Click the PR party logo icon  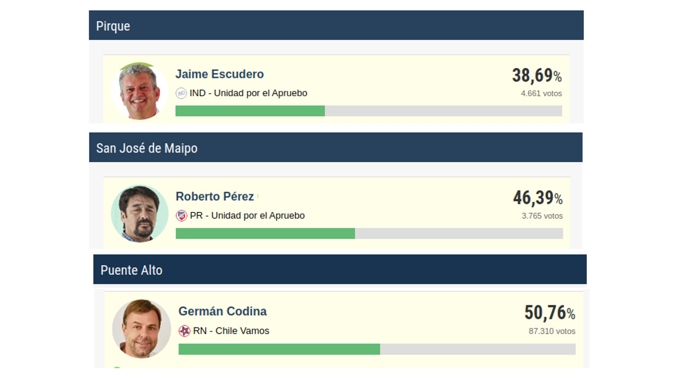(x=181, y=216)
